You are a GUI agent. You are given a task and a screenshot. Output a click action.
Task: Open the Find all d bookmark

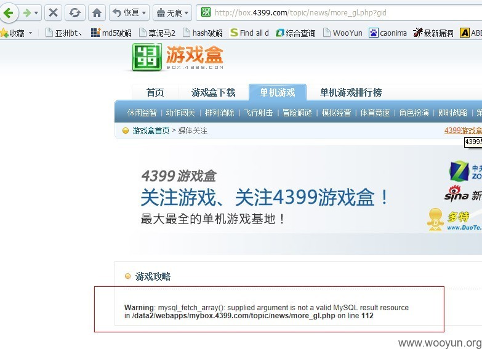point(249,33)
